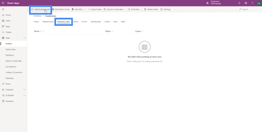Switch to the Charts tab
The width and height of the screenshot is (262, 132).
(x=107, y=22)
